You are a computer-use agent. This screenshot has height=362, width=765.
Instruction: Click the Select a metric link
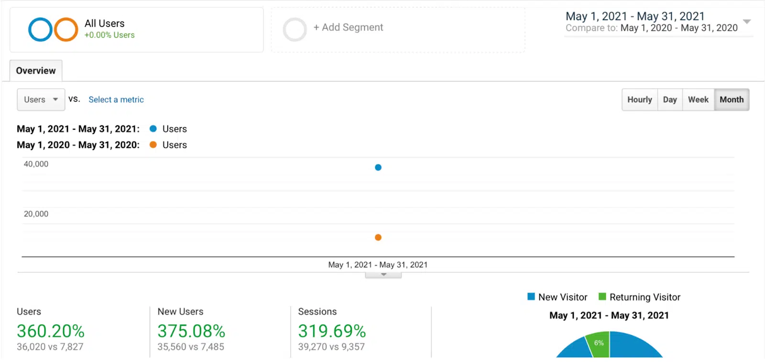(x=116, y=100)
